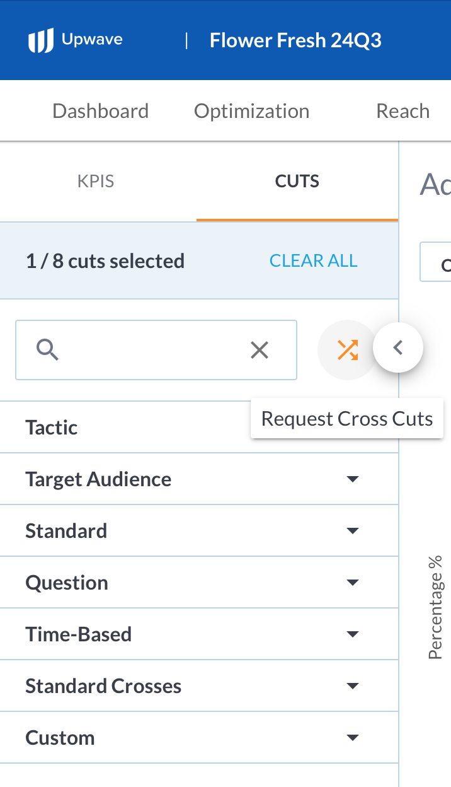Image resolution: width=451 pixels, height=787 pixels.
Task: Open the Dashboard page
Action: coord(100,111)
